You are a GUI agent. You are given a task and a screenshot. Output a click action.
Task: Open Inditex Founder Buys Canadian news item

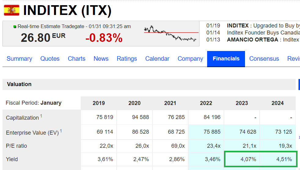tap(263, 33)
